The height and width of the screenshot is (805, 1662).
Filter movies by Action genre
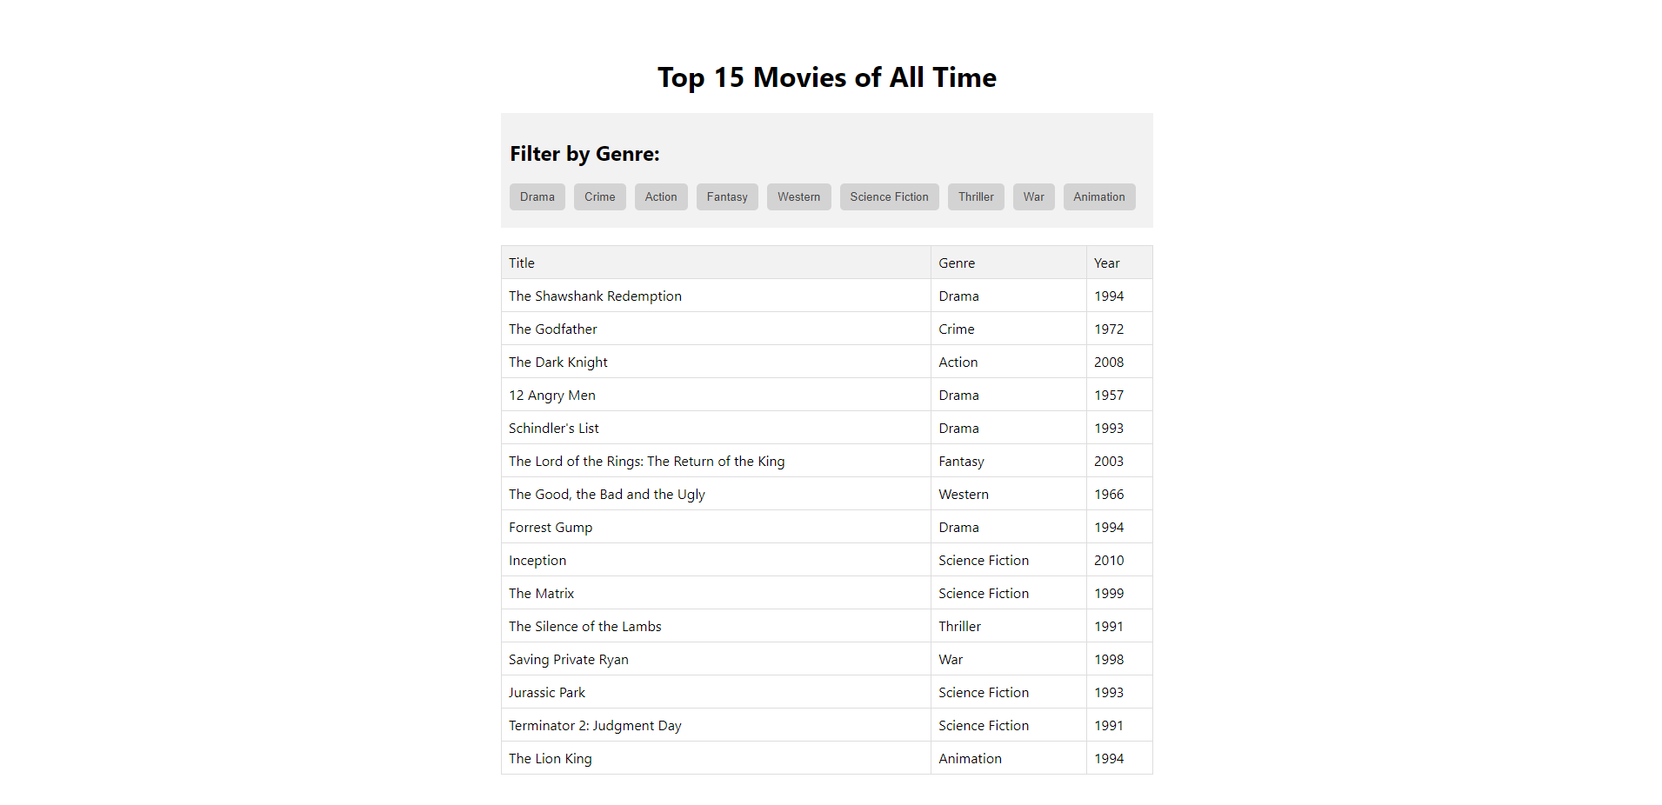[660, 196]
